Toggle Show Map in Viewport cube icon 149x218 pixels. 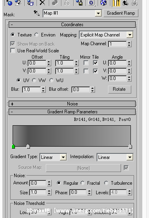tap(103, 3)
